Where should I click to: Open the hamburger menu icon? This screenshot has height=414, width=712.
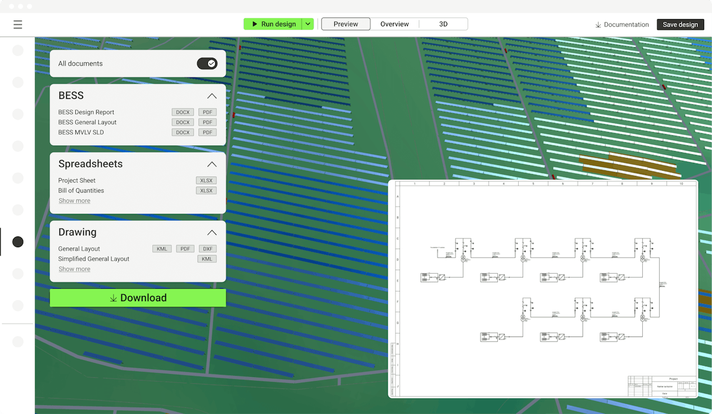point(18,24)
